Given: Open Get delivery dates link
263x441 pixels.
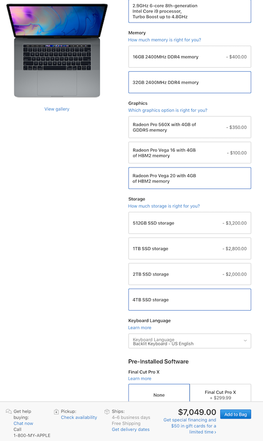Looking at the screenshot, I should tap(131, 429).
